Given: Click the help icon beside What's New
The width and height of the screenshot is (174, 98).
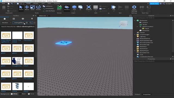Looking at the screenshot, I should [161, 4].
